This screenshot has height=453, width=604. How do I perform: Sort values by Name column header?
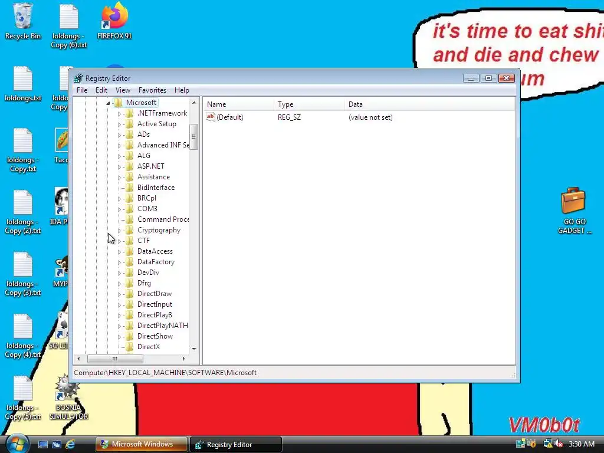click(238, 104)
